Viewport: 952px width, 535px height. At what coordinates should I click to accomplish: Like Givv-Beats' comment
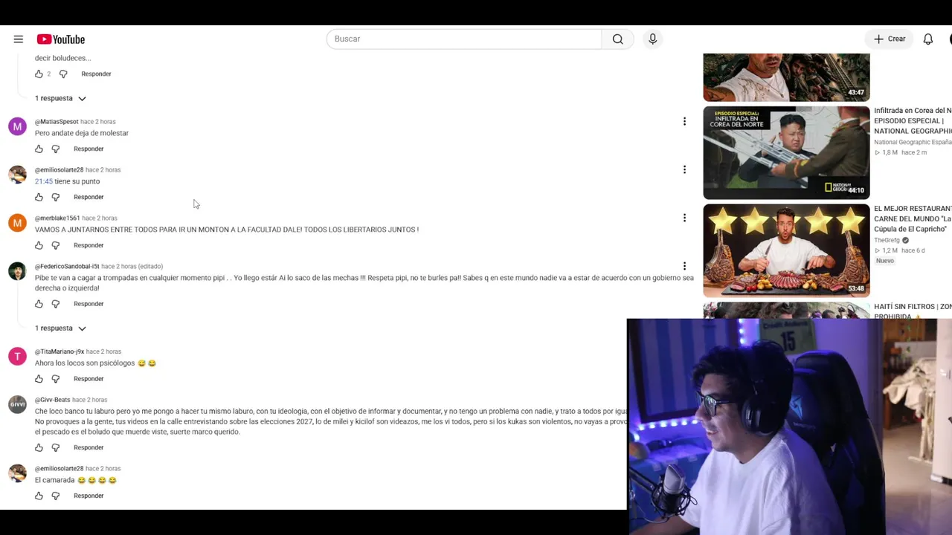(x=39, y=447)
